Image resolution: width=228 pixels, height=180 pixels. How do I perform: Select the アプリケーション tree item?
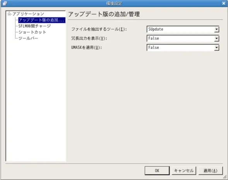[28, 14]
